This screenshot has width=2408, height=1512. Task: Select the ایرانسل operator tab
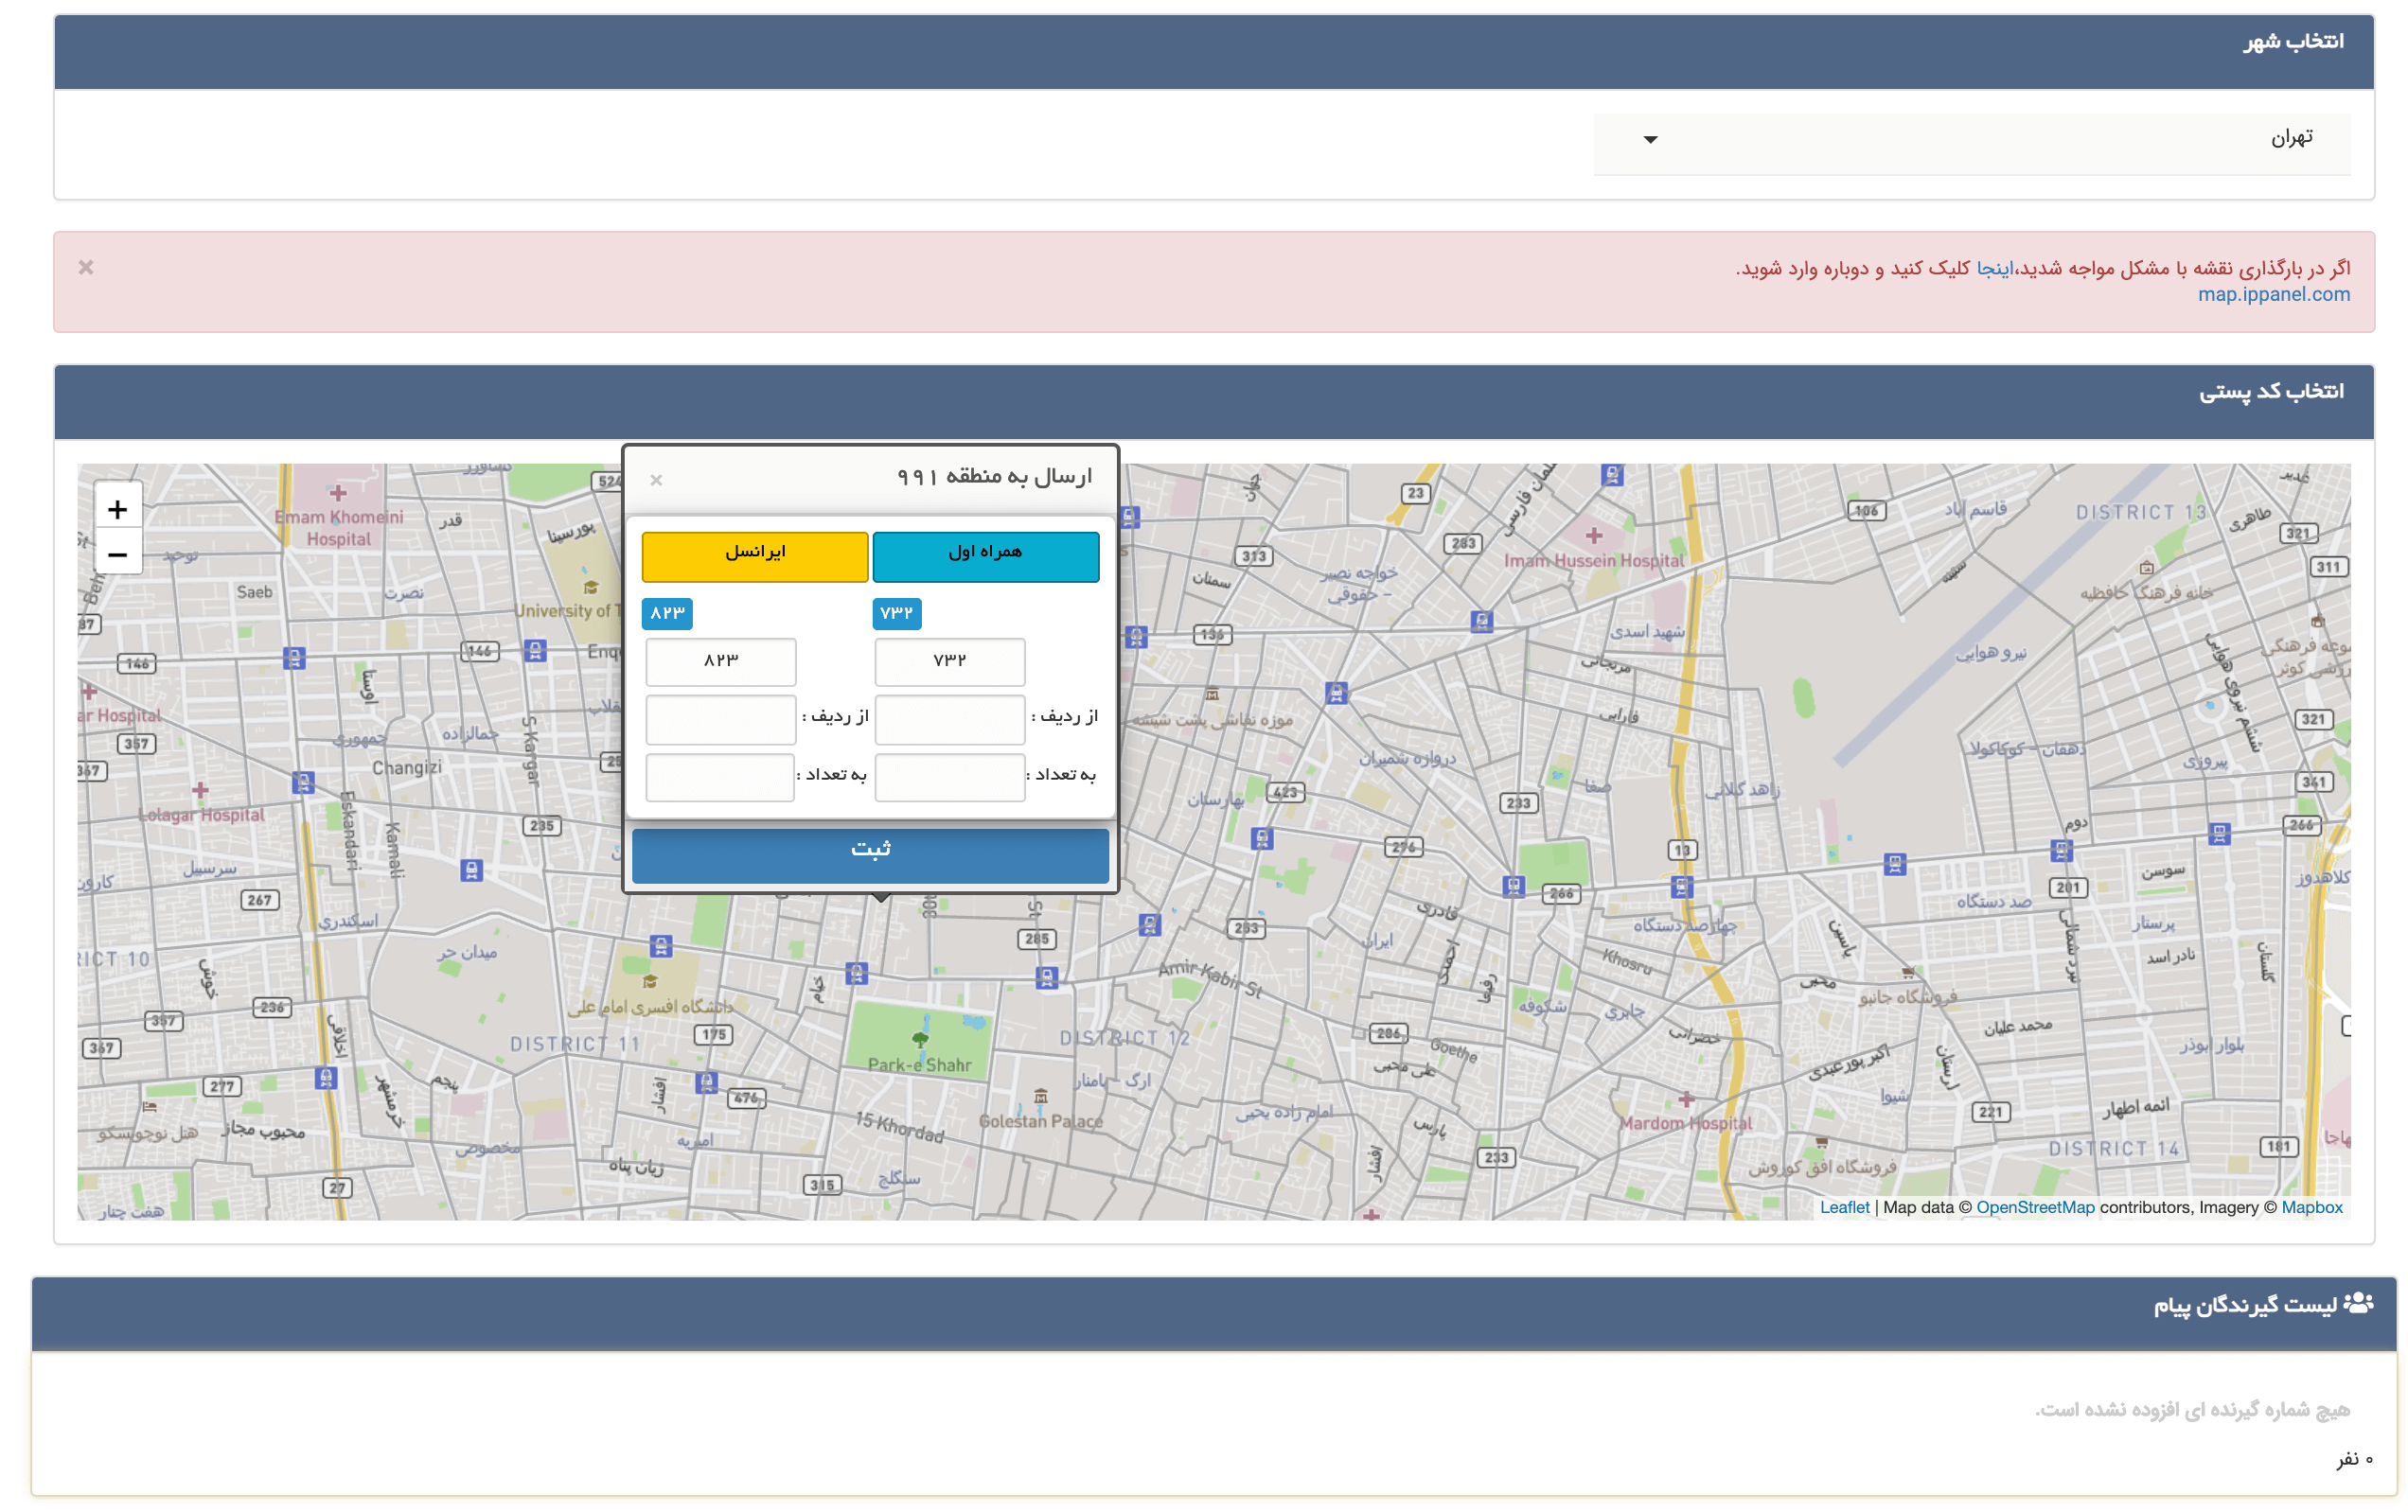click(755, 555)
